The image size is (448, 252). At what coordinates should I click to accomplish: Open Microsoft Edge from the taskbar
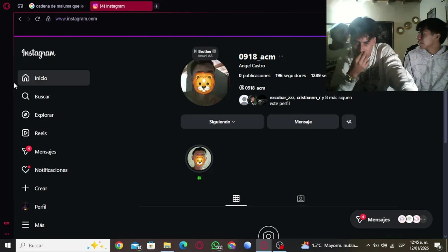tap(183, 245)
